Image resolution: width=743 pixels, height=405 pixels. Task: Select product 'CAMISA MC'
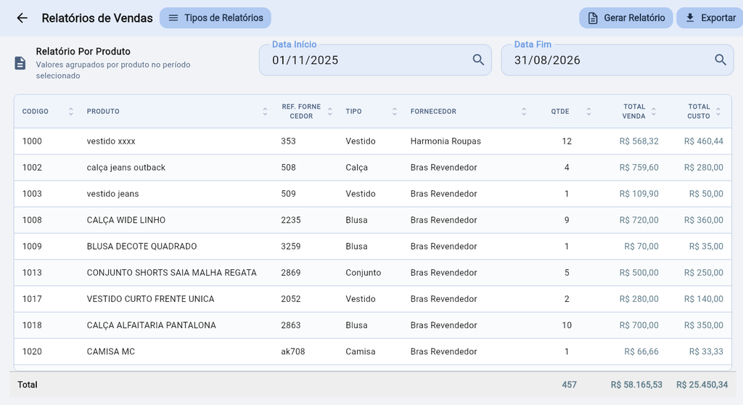tap(111, 351)
